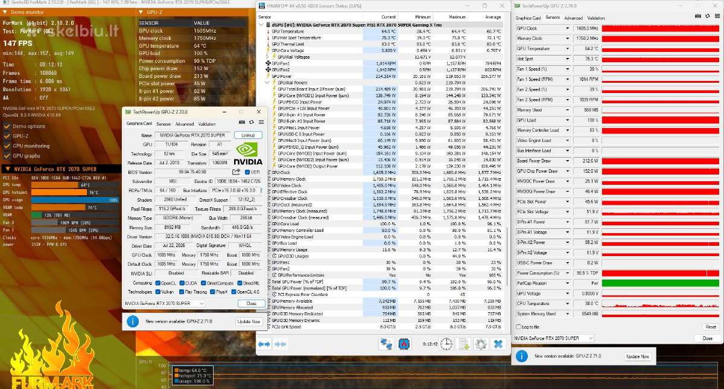Click the PerfCap Reason green bar
724x389 pixels.
pyautogui.click(x=660, y=283)
